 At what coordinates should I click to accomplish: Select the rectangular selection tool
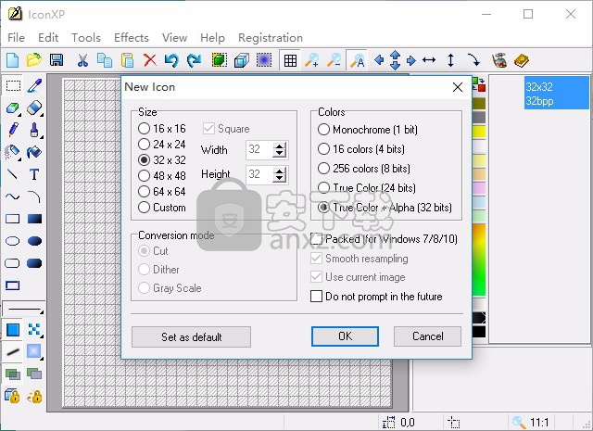(x=13, y=86)
